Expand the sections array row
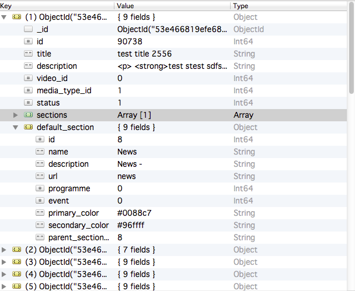The height and width of the screenshot is (291, 355). (x=16, y=115)
